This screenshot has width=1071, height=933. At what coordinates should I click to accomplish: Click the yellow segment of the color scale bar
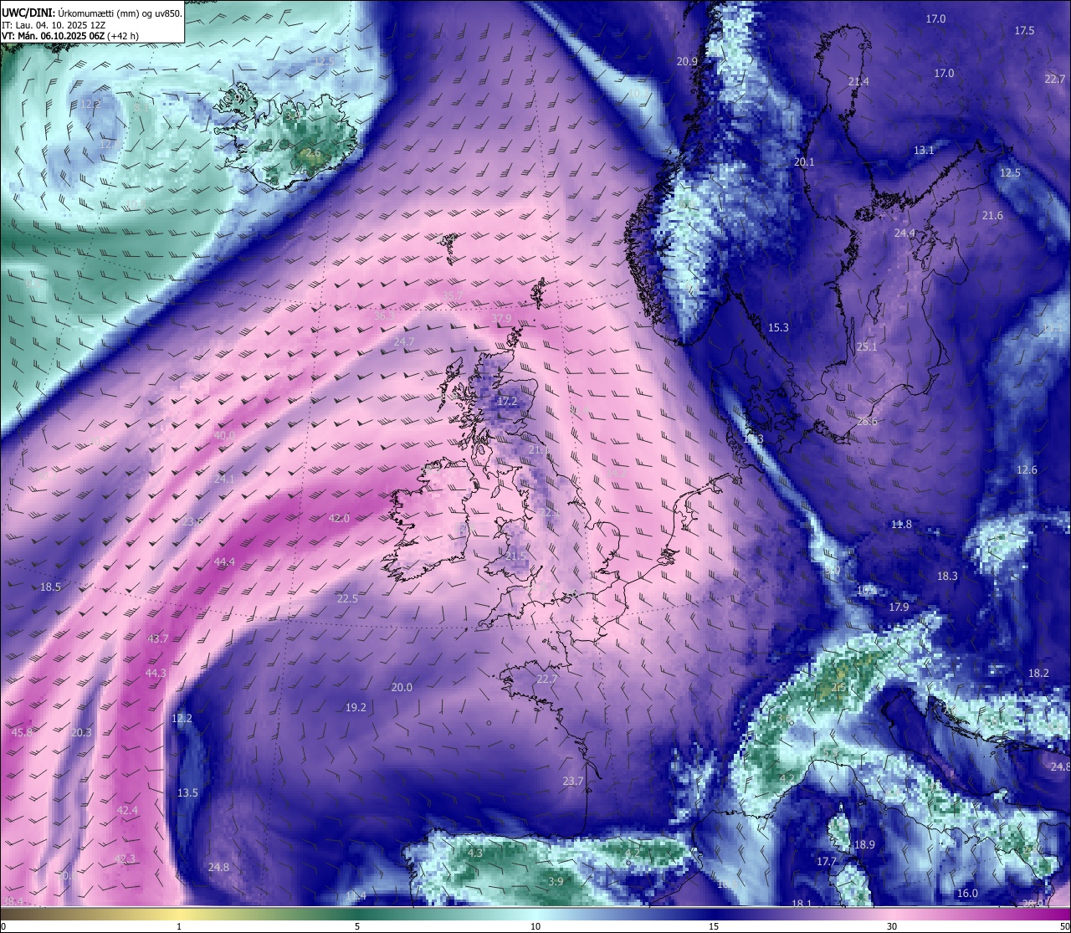(x=179, y=914)
